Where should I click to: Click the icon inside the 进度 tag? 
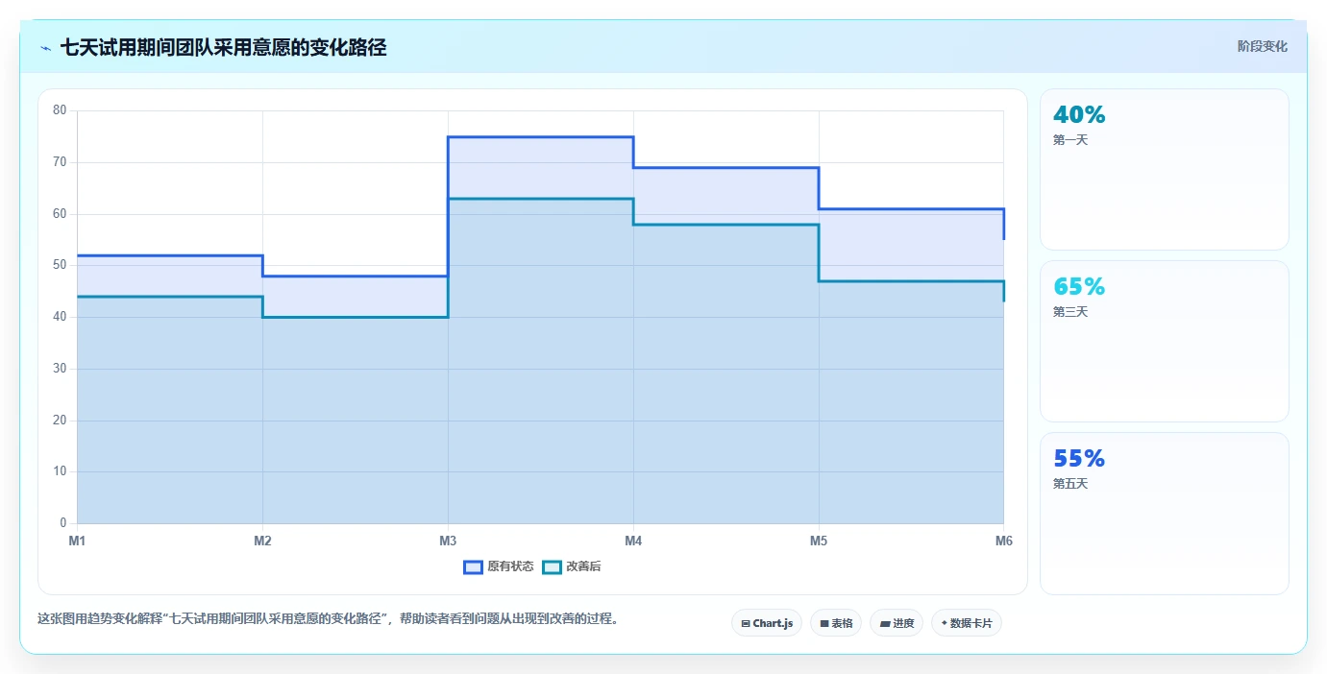(885, 624)
